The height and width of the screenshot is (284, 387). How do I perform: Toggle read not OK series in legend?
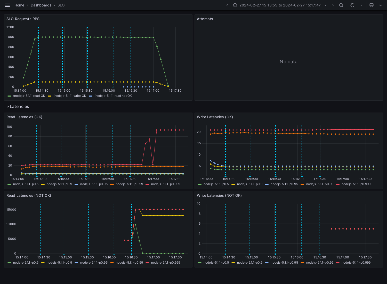[x=113, y=96]
